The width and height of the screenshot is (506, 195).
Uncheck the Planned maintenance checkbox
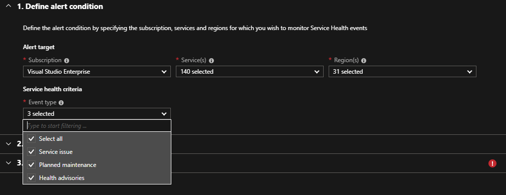(x=31, y=164)
